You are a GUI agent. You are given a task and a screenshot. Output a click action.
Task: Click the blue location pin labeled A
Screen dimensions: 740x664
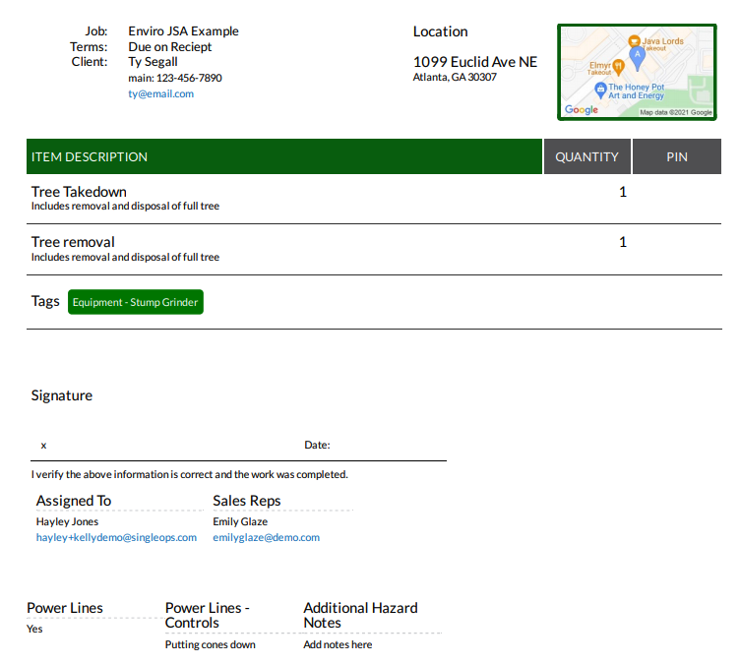click(638, 56)
